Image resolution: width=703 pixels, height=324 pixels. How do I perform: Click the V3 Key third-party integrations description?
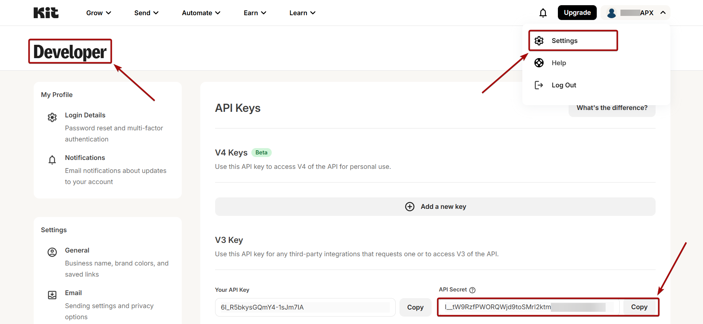tap(357, 254)
